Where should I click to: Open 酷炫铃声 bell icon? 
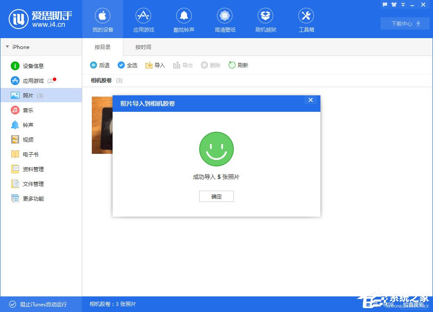[184, 16]
